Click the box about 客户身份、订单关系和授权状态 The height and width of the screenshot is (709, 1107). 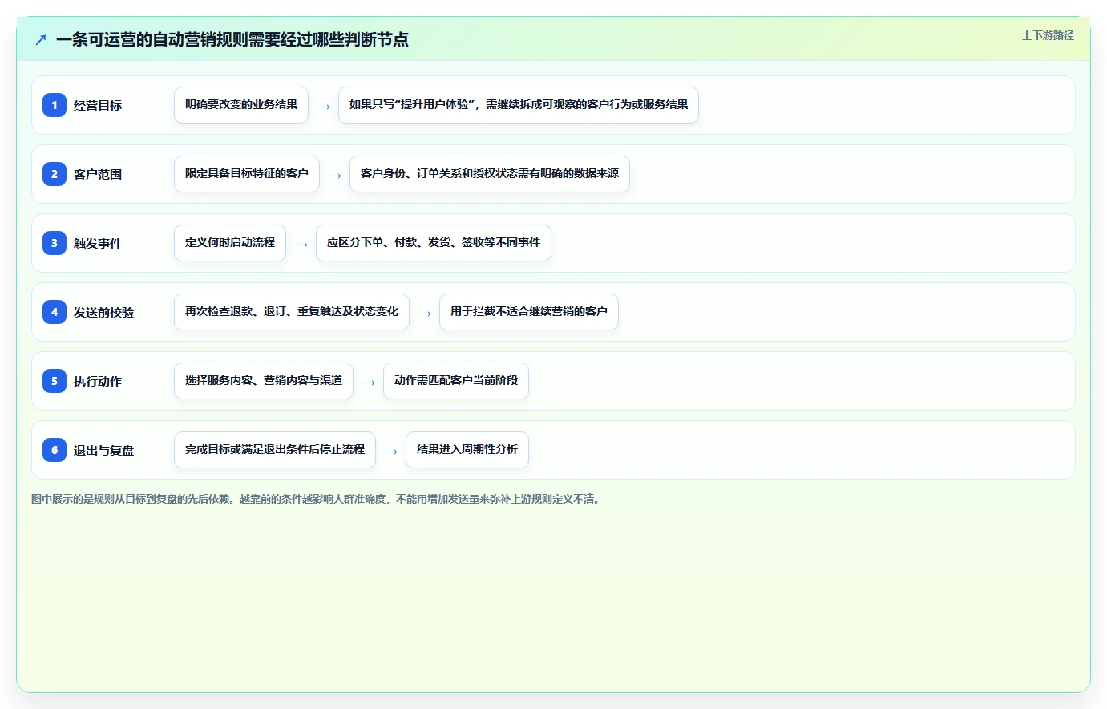[x=490, y=174]
